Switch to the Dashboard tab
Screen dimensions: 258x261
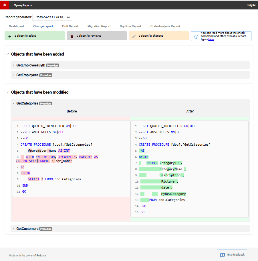coord(16,26)
